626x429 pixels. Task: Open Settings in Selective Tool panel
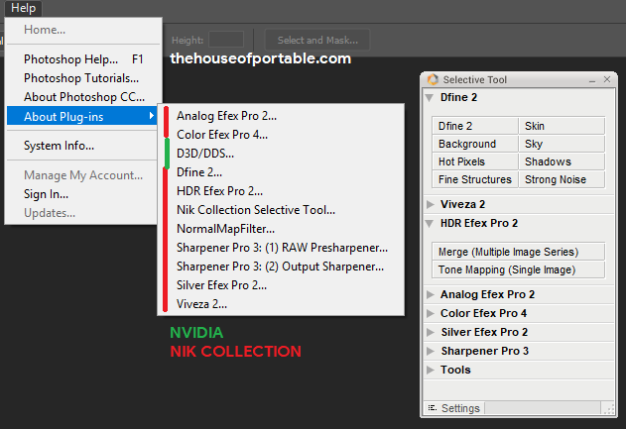[x=454, y=408]
